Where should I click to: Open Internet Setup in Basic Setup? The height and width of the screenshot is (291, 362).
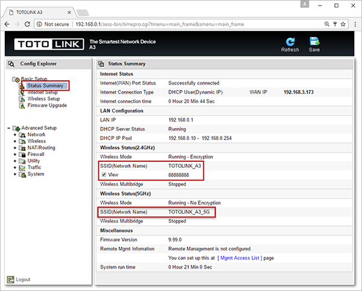point(42,92)
